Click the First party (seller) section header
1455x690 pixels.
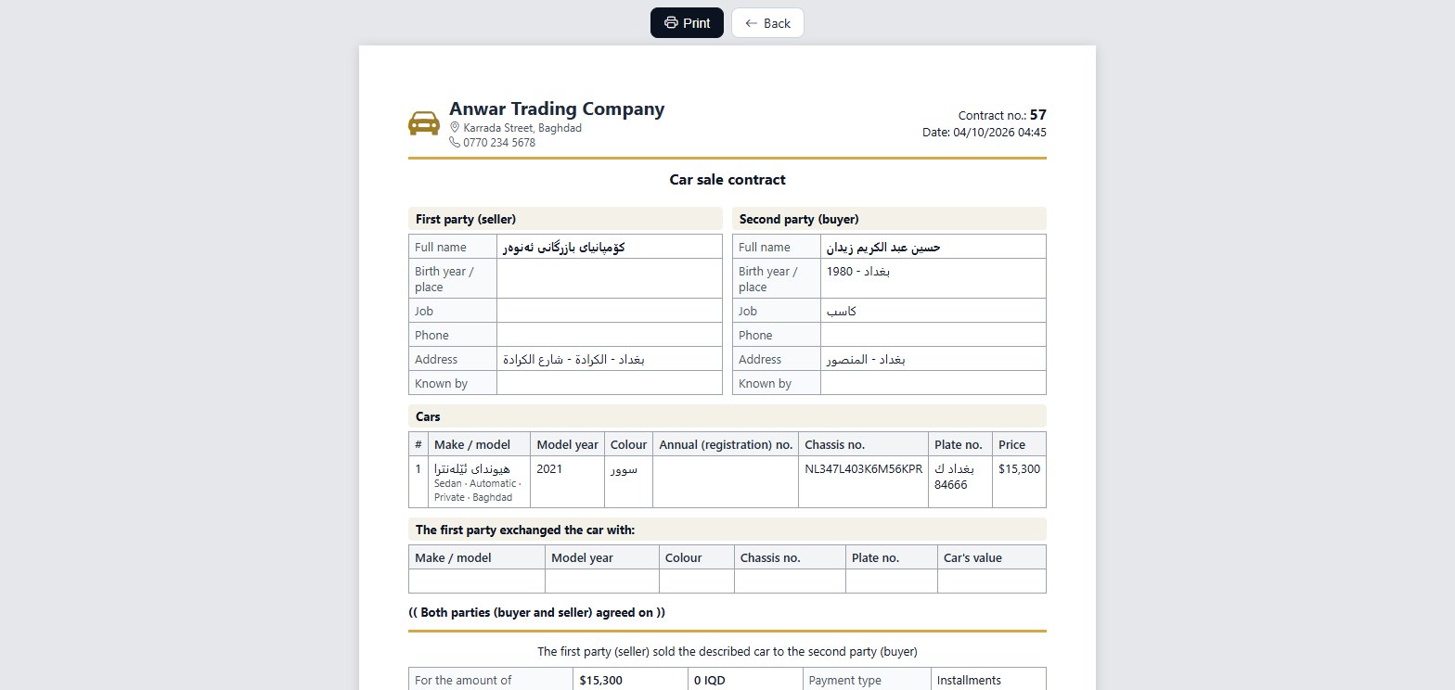point(565,219)
